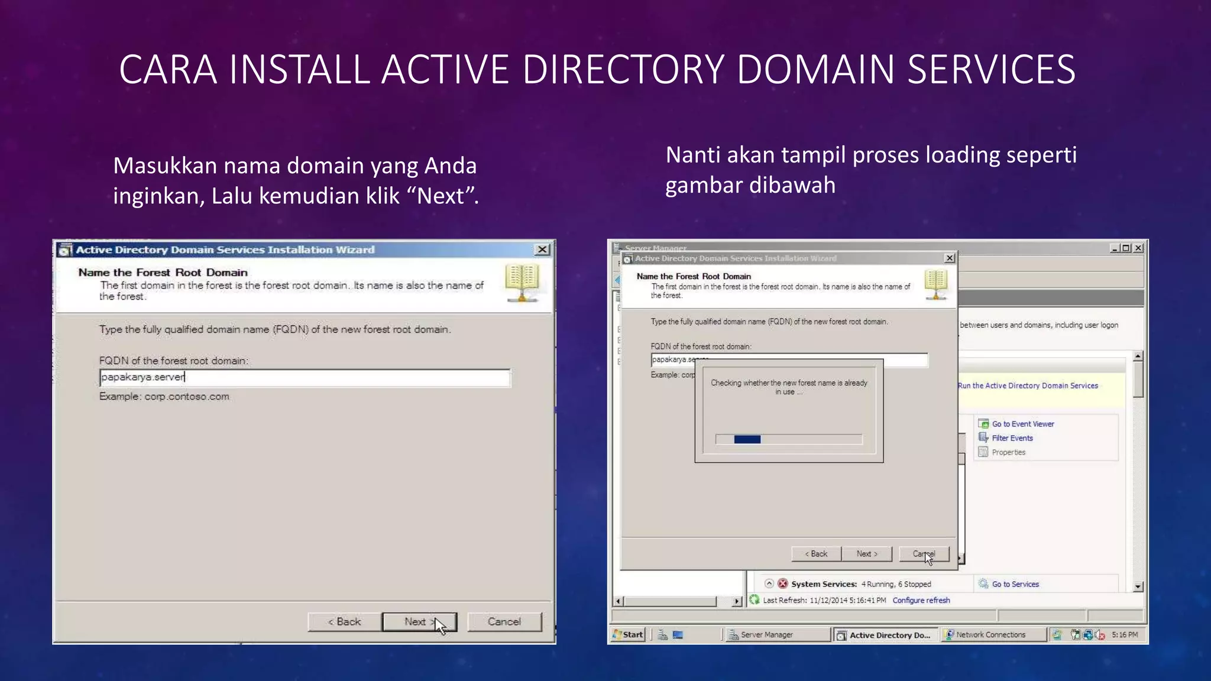Click the red error icon beside System Services

click(x=783, y=583)
